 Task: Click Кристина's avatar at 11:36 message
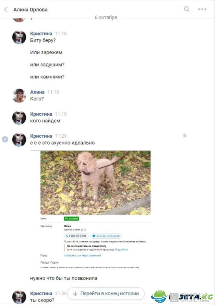tap(19, 297)
